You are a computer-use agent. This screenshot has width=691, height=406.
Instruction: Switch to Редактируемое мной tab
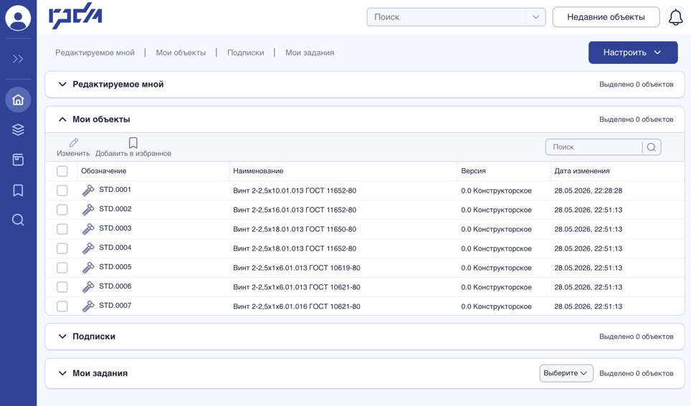click(95, 52)
